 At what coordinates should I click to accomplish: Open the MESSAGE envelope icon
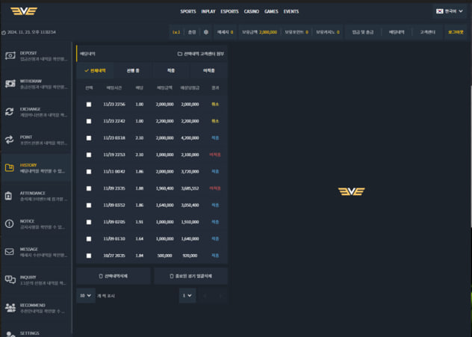click(x=10, y=252)
